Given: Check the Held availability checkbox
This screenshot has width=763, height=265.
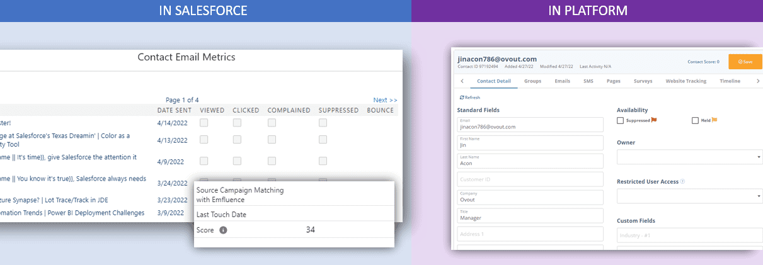Looking at the screenshot, I should click(x=695, y=120).
